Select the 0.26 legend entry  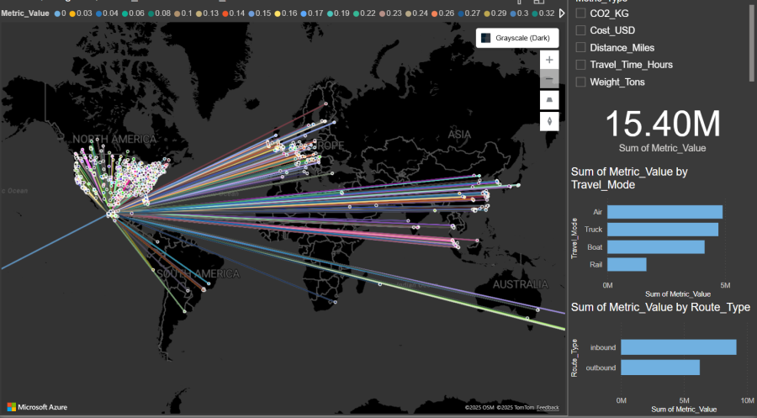click(x=442, y=13)
